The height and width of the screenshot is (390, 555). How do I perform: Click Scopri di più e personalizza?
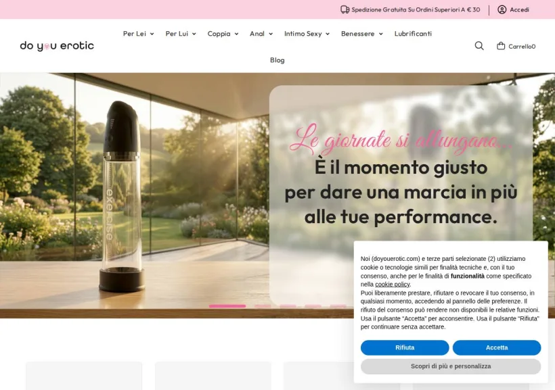point(451,366)
